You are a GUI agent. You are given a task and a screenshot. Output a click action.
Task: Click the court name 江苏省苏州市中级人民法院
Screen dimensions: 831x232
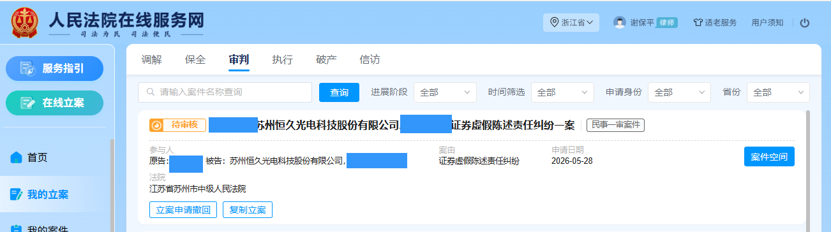coord(197,189)
